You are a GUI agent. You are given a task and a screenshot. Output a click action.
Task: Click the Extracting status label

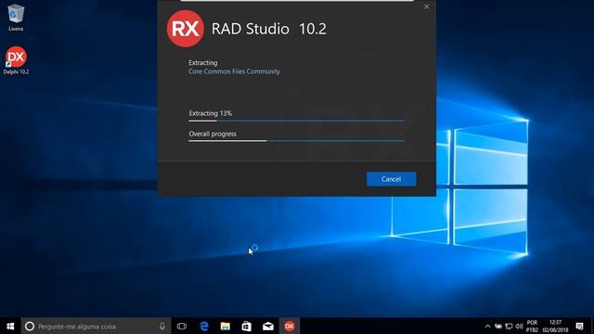(x=203, y=63)
